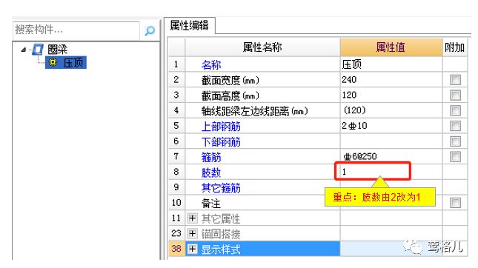Expand the 显示样式 group

click(x=192, y=249)
